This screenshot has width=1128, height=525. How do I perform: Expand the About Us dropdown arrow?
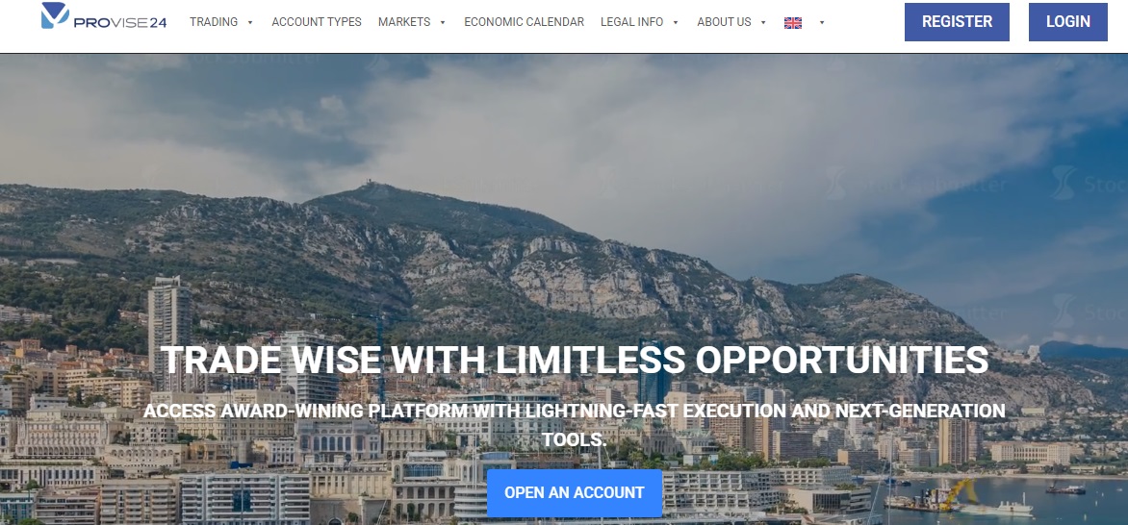coord(763,23)
